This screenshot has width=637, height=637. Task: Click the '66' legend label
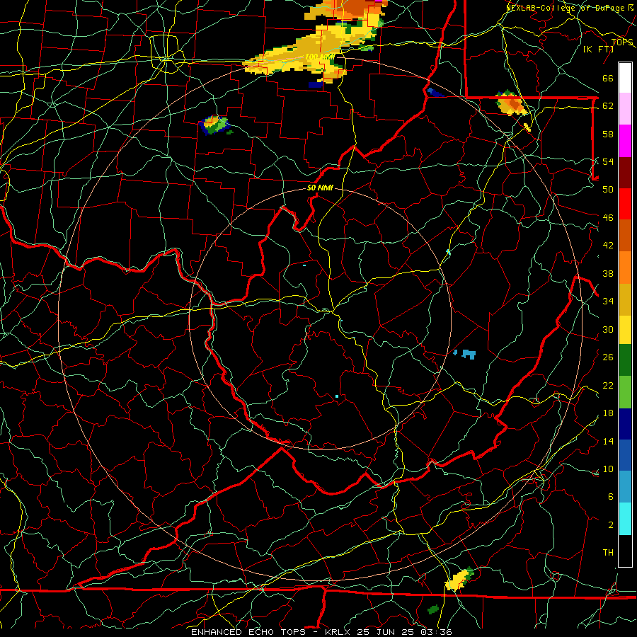(x=608, y=78)
